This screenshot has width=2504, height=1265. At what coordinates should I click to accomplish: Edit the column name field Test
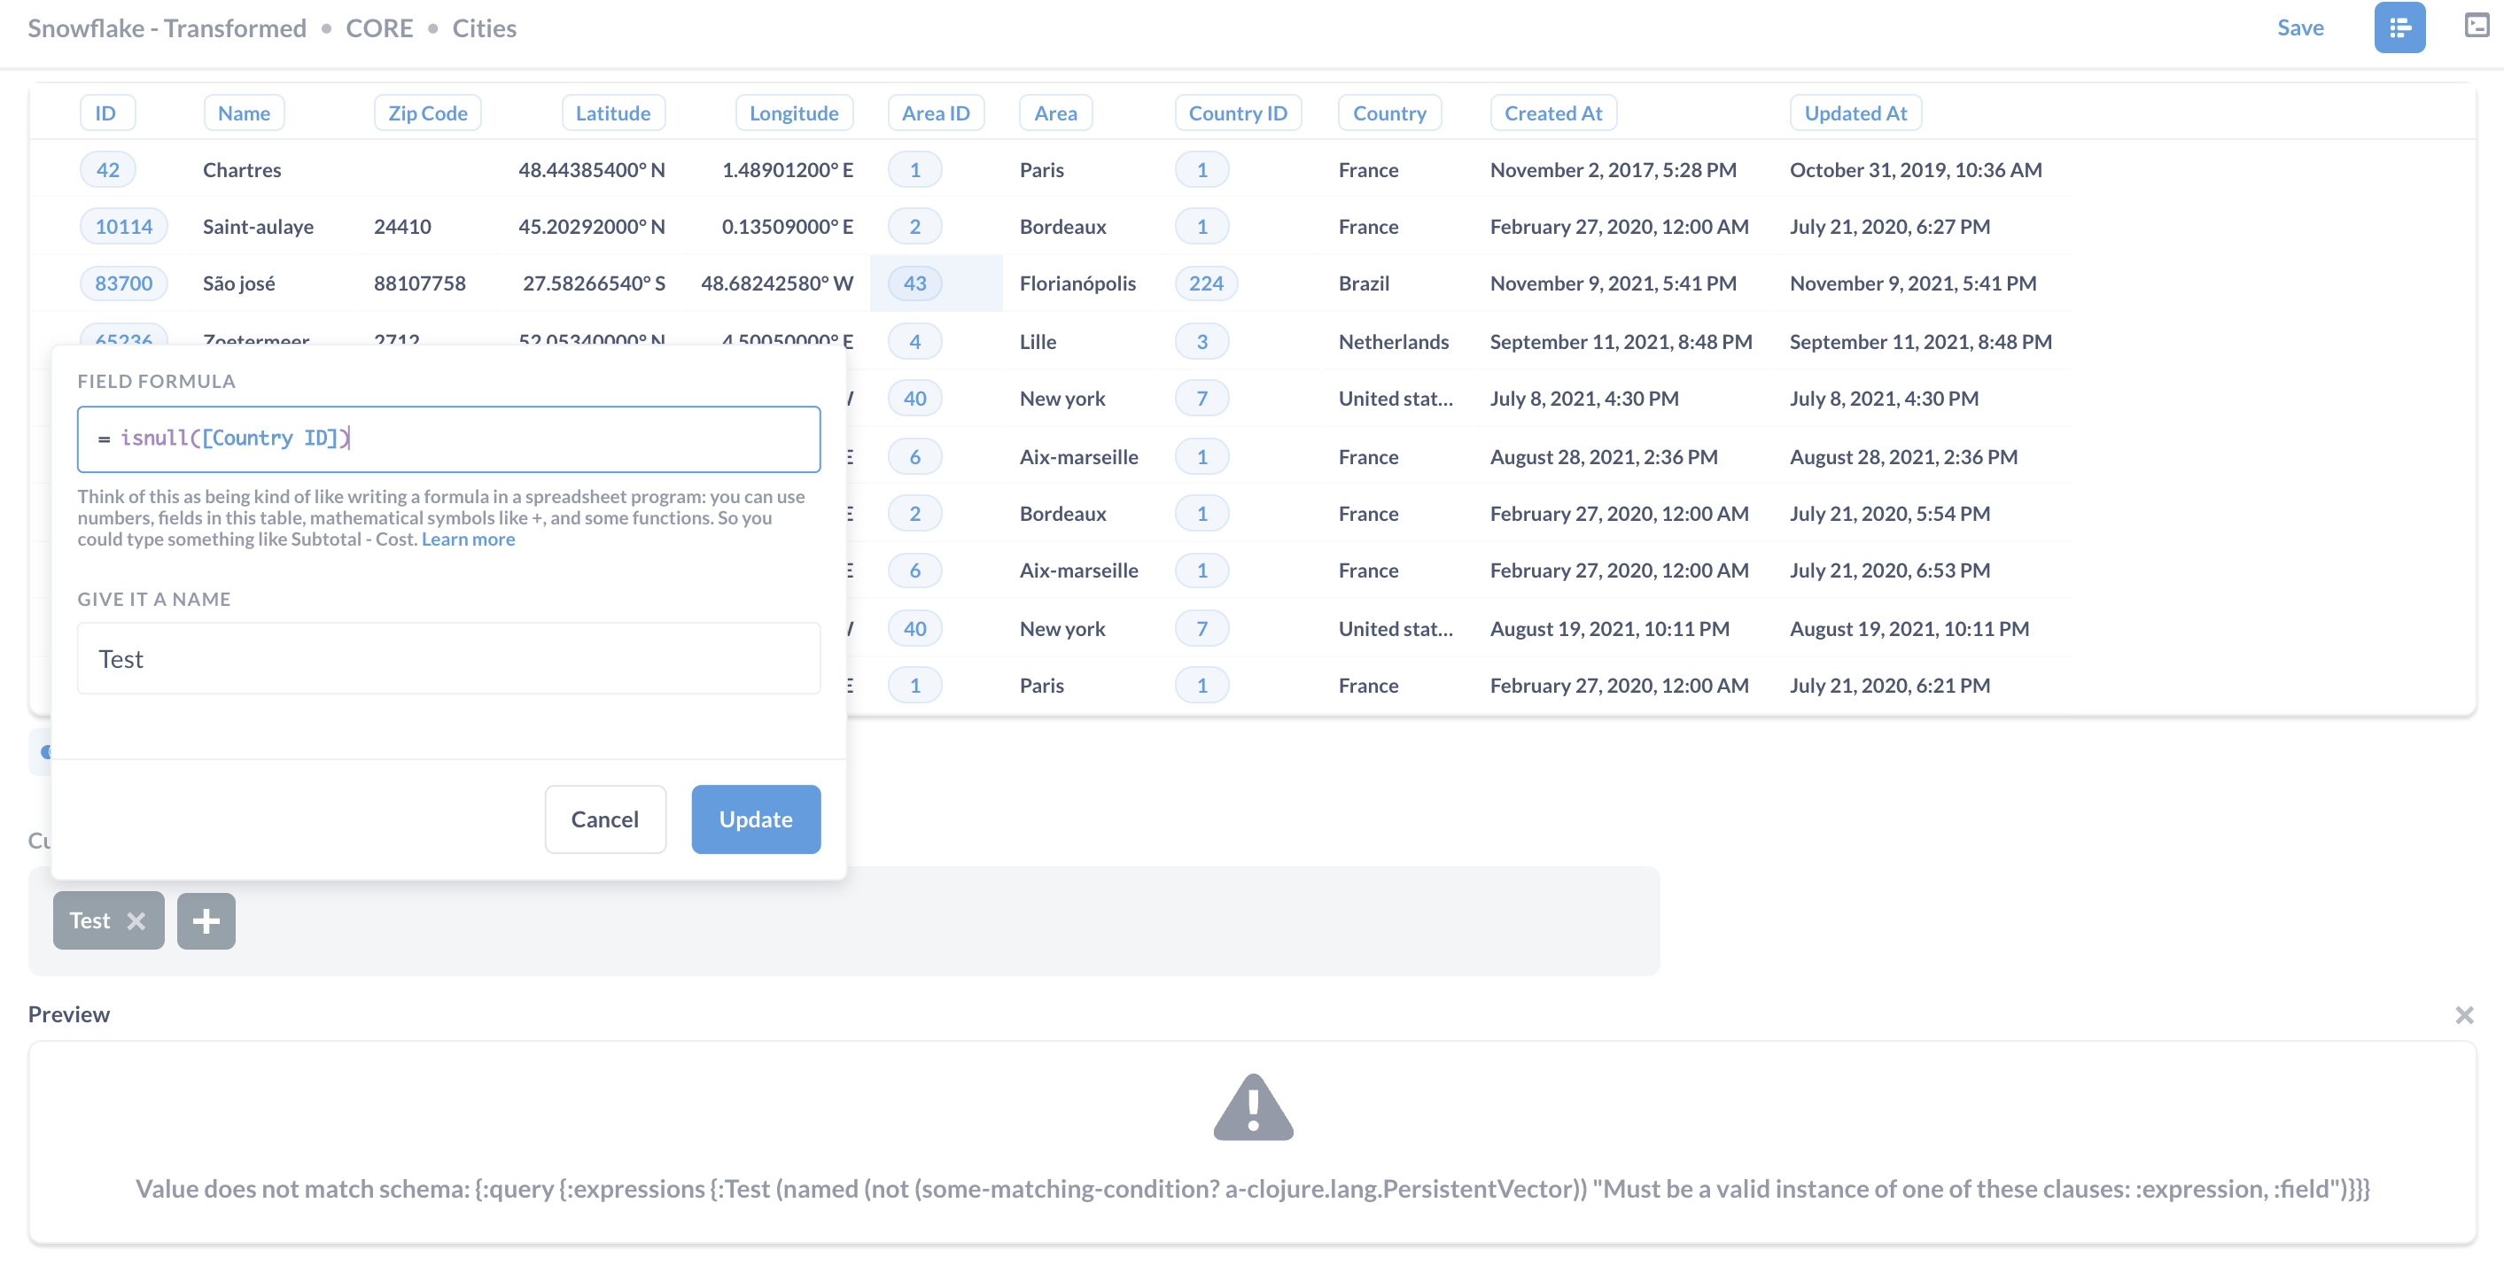point(448,659)
